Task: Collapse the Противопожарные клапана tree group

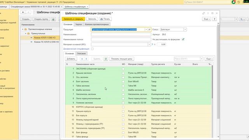Action: pyautogui.click(x=23, y=30)
